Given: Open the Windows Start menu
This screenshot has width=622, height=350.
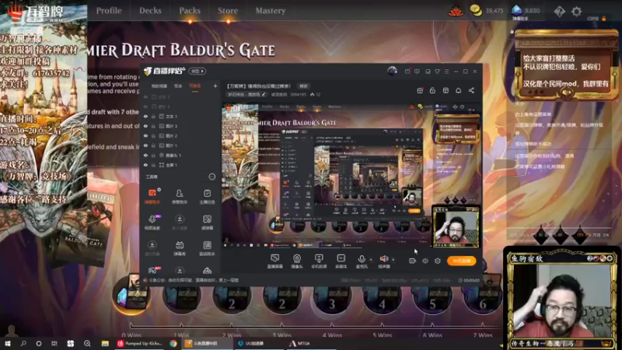Looking at the screenshot, I should coord(7,344).
